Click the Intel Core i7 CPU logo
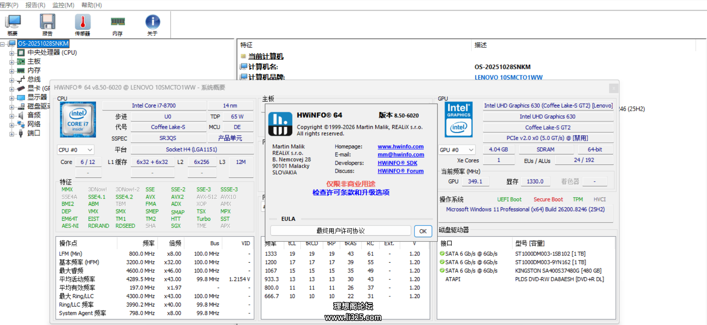This screenshot has width=707, height=325. click(78, 119)
